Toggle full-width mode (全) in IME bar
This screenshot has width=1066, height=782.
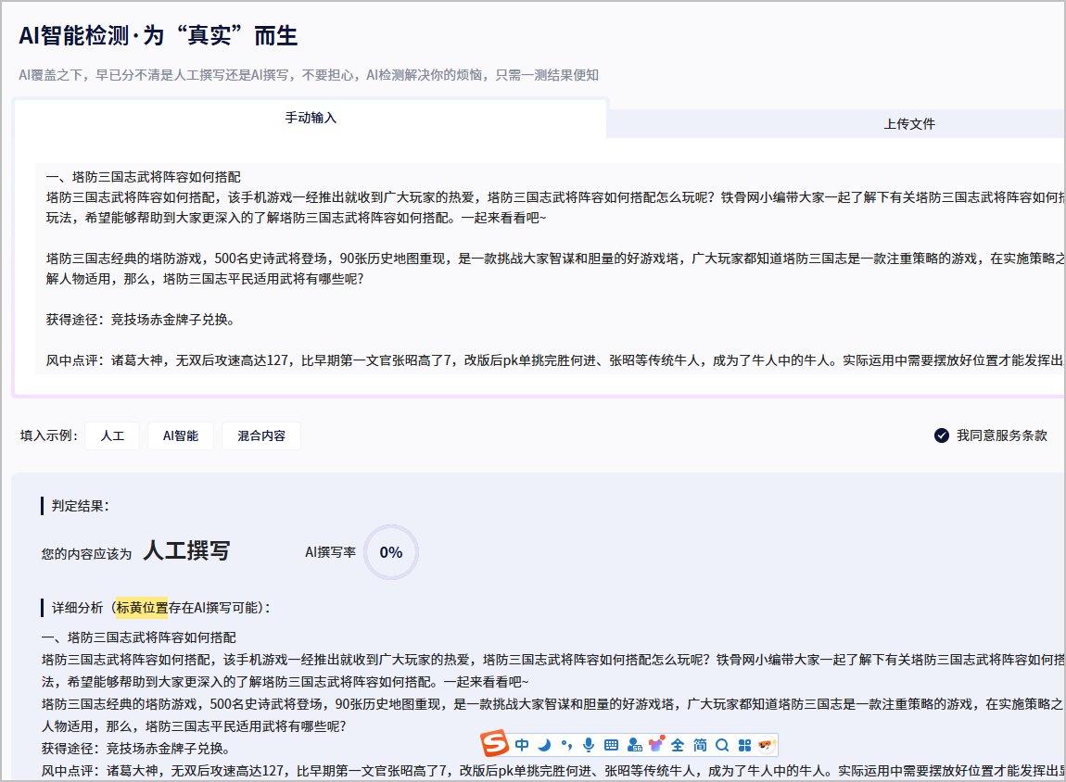(x=678, y=745)
